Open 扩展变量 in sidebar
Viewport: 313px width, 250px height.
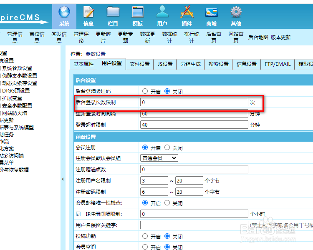(x=12, y=98)
